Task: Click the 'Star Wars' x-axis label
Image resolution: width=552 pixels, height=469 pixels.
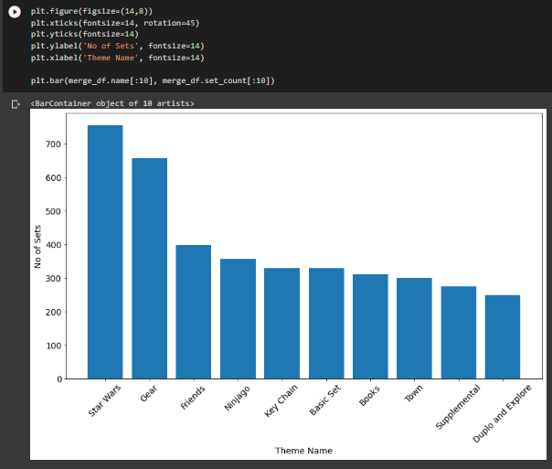Action: point(104,400)
